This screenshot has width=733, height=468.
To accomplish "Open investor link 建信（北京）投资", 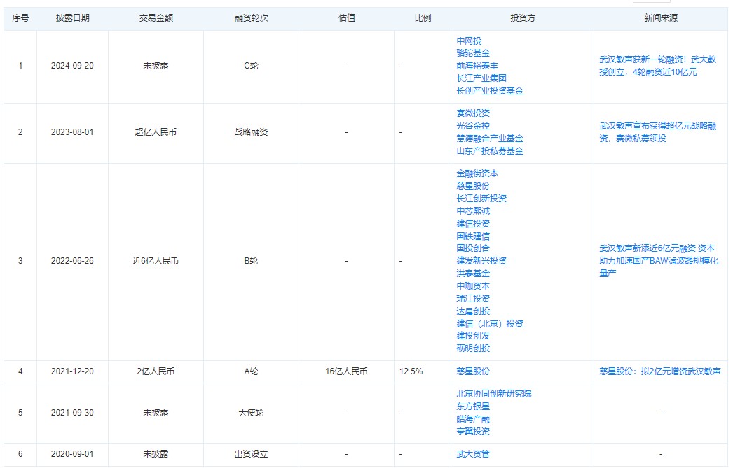I will (x=490, y=324).
